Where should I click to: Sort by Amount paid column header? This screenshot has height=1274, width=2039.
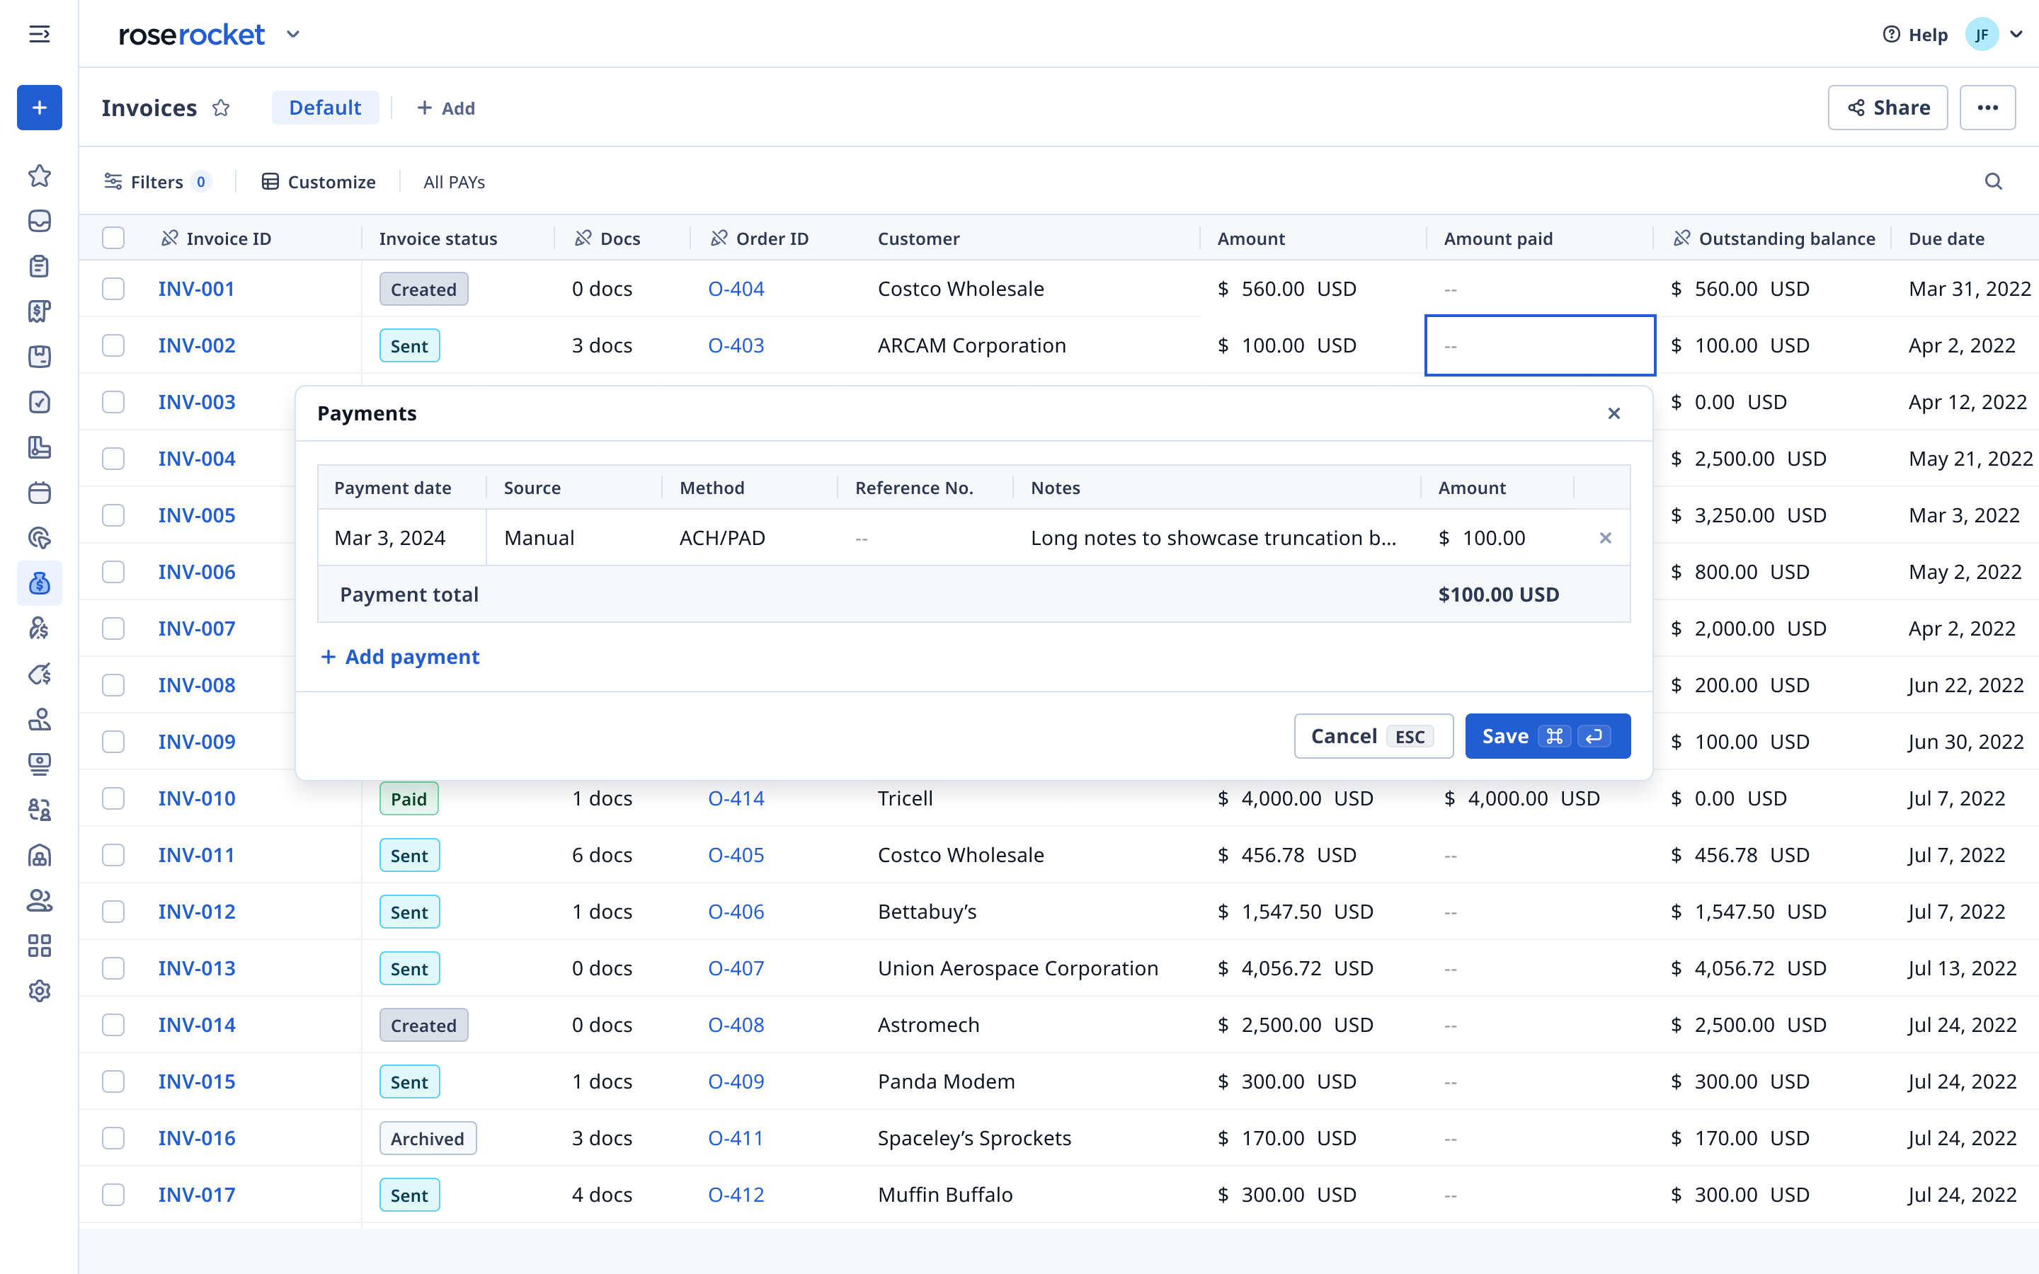coord(1498,239)
